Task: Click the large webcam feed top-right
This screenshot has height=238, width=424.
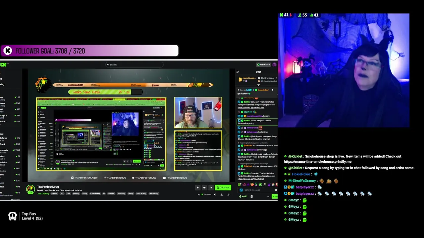Action: coord(344,70)
